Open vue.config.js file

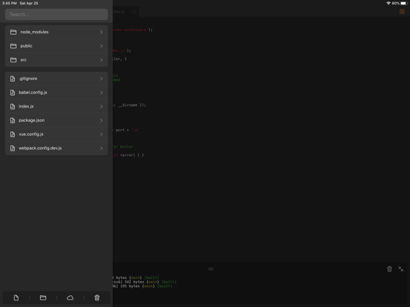click(x=56, y=134)
